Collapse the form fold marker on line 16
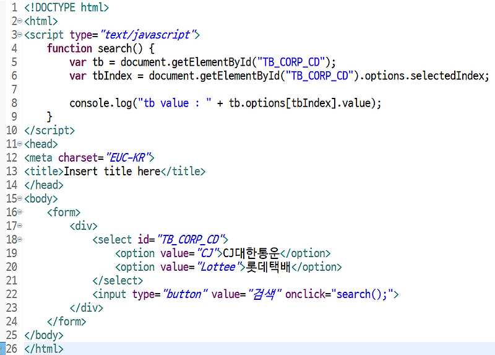This screenshot has height=355, width=495. tap(20, 212)
